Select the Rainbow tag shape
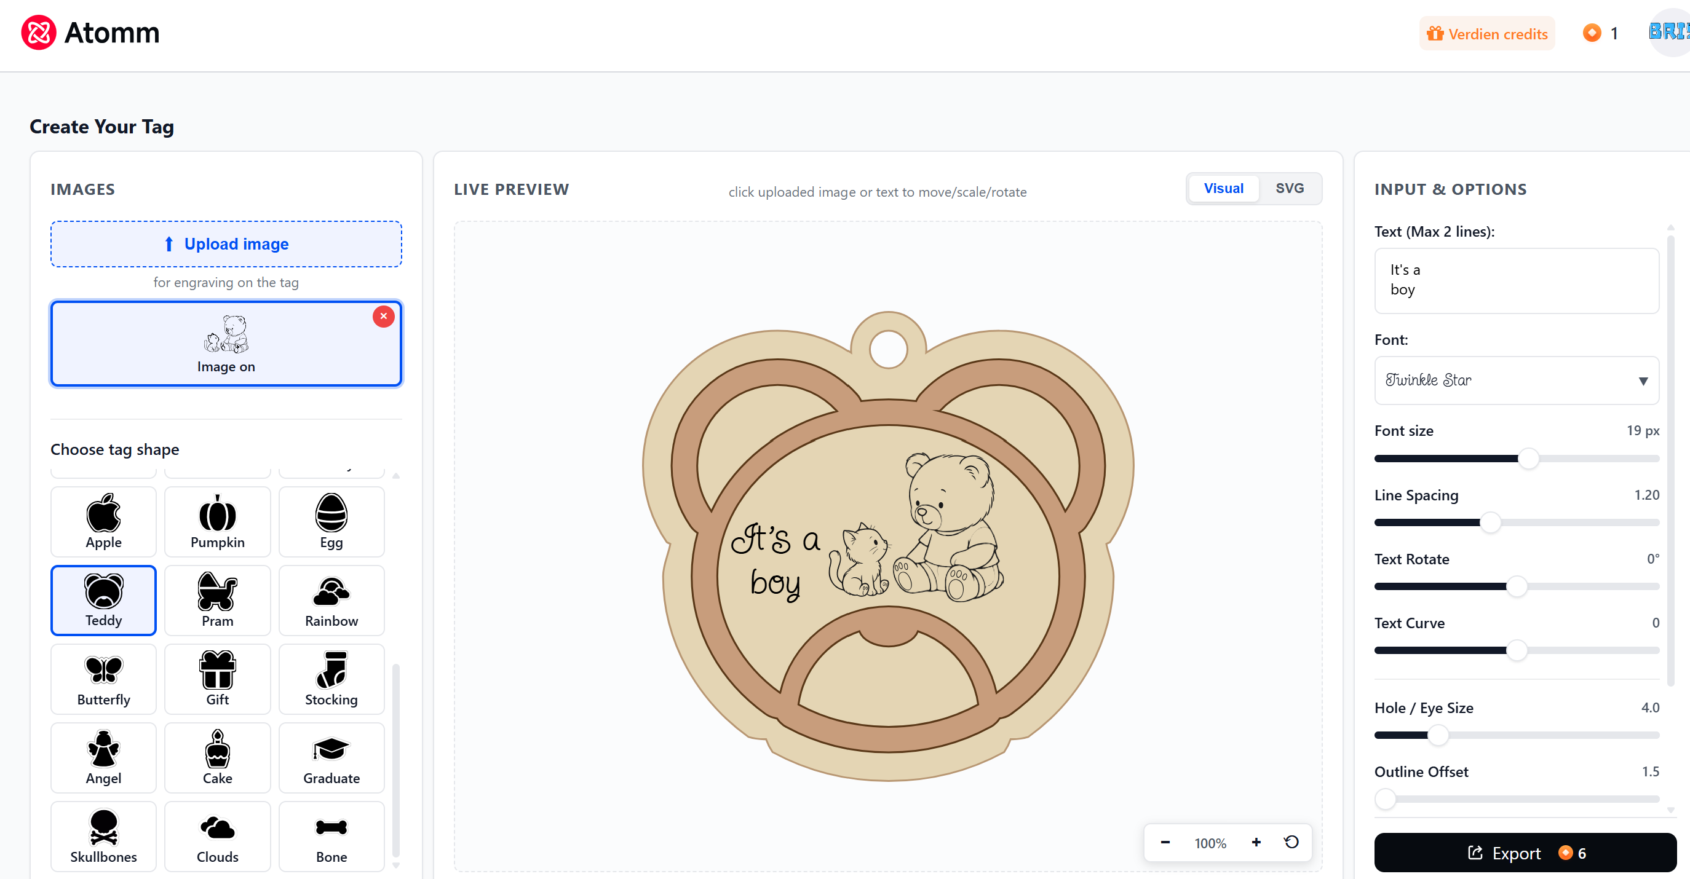This screenshot has height=879, width=1690. tap(331, 600)
